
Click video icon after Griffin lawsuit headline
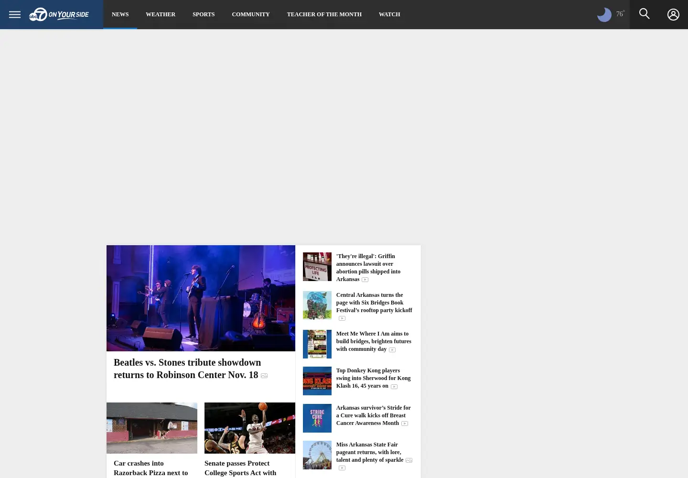(x=365, y=280)
